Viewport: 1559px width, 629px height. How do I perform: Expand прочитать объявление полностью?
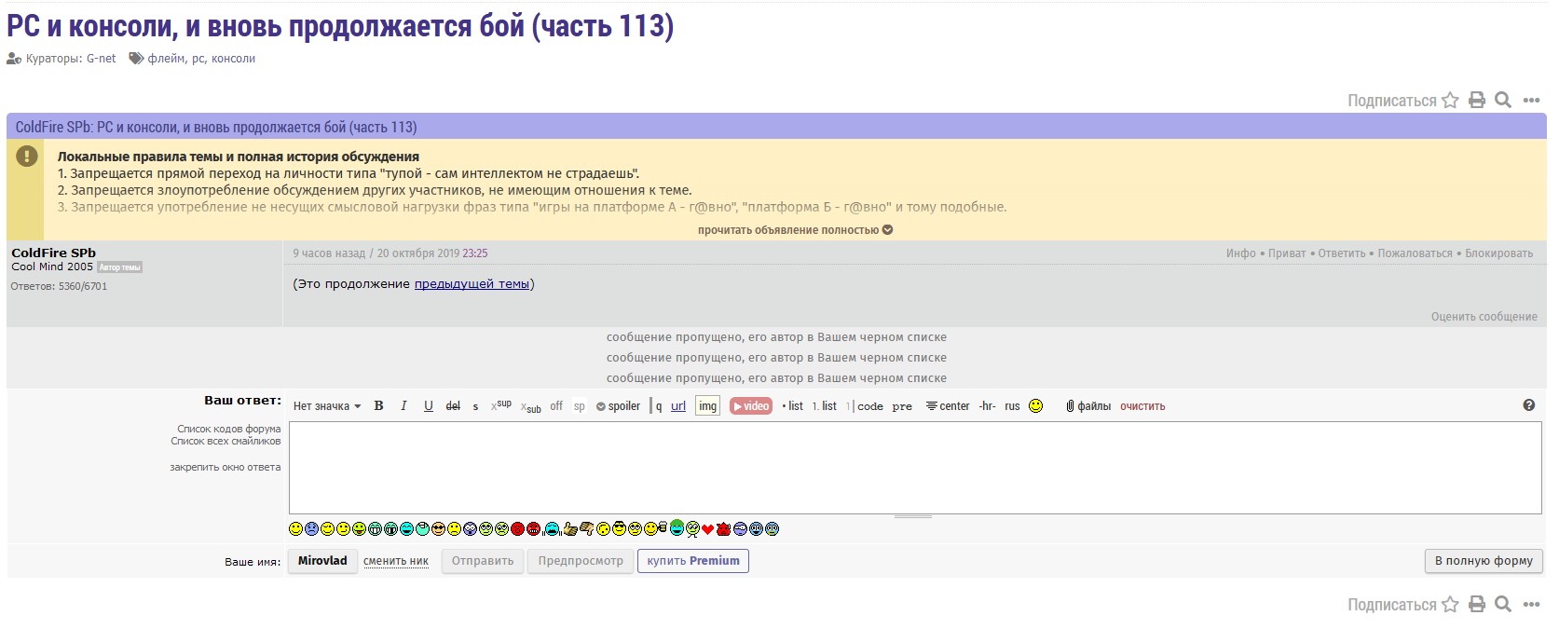795,230
